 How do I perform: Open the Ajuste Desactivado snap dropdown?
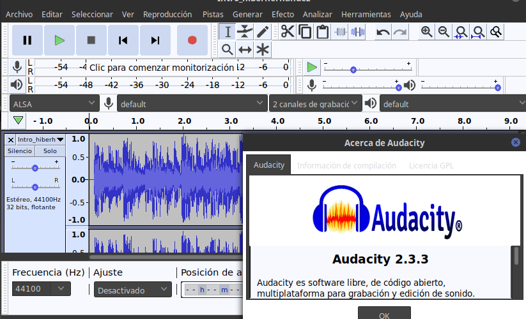point(133,290)
